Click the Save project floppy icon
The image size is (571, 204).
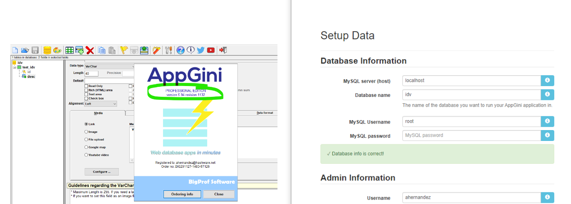pos(36,50)
